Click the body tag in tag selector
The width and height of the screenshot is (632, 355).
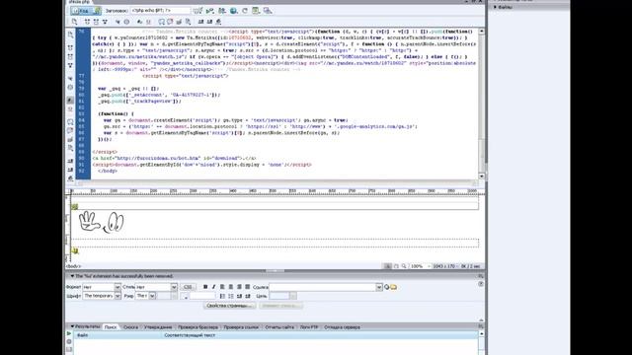pyautogui.click(x=73, y=266)
